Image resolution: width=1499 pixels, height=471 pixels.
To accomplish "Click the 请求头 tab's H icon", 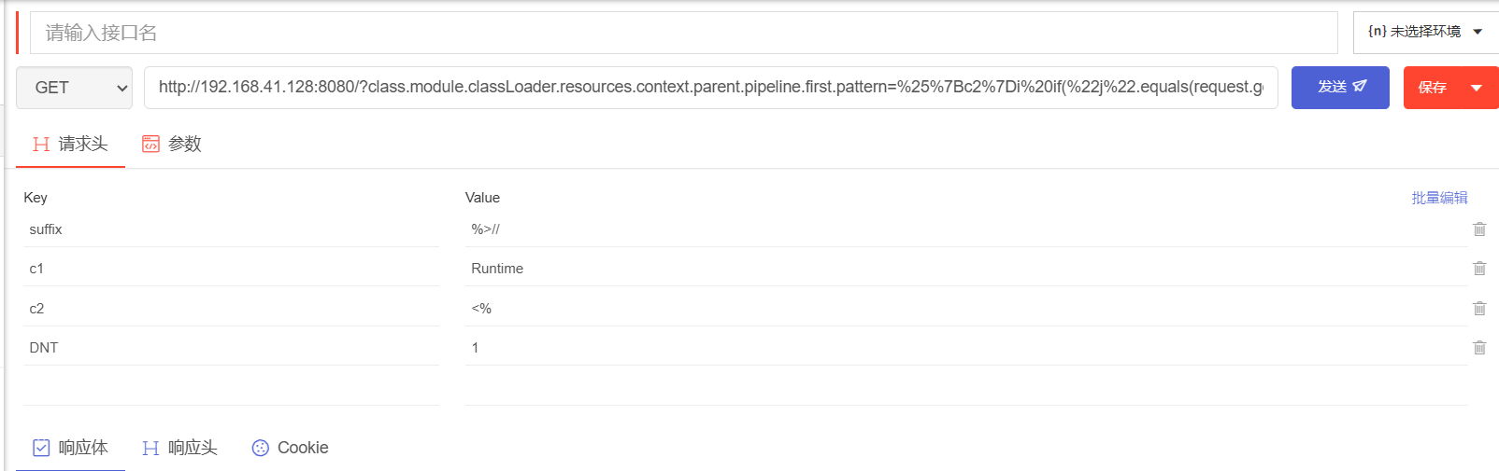I will pos(40,144).
